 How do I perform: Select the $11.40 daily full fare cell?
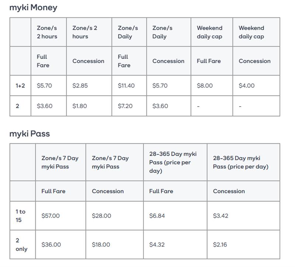pos(126,86)
